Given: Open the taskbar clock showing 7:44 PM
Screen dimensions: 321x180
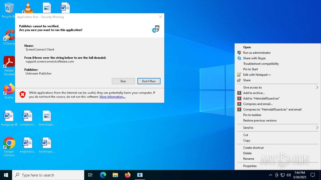Looking at the screenshot, I should (x=300, y=175).
